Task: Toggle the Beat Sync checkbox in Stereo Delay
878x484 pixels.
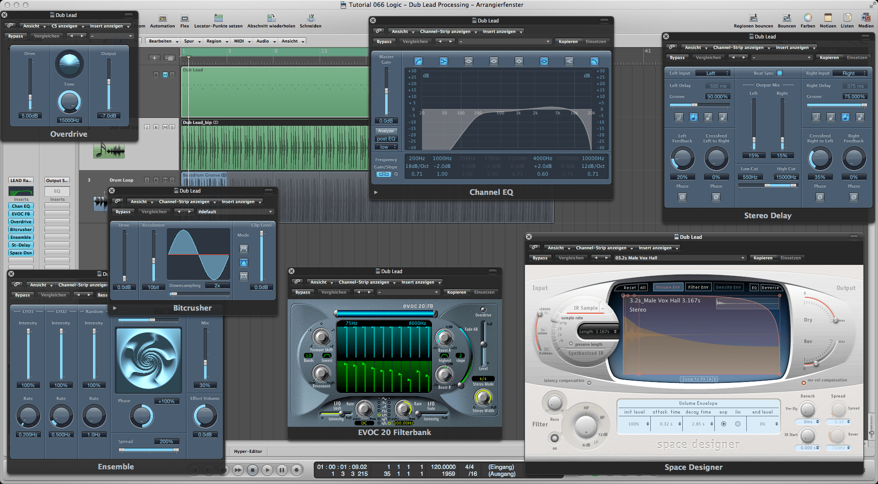Action: [780, 73]
